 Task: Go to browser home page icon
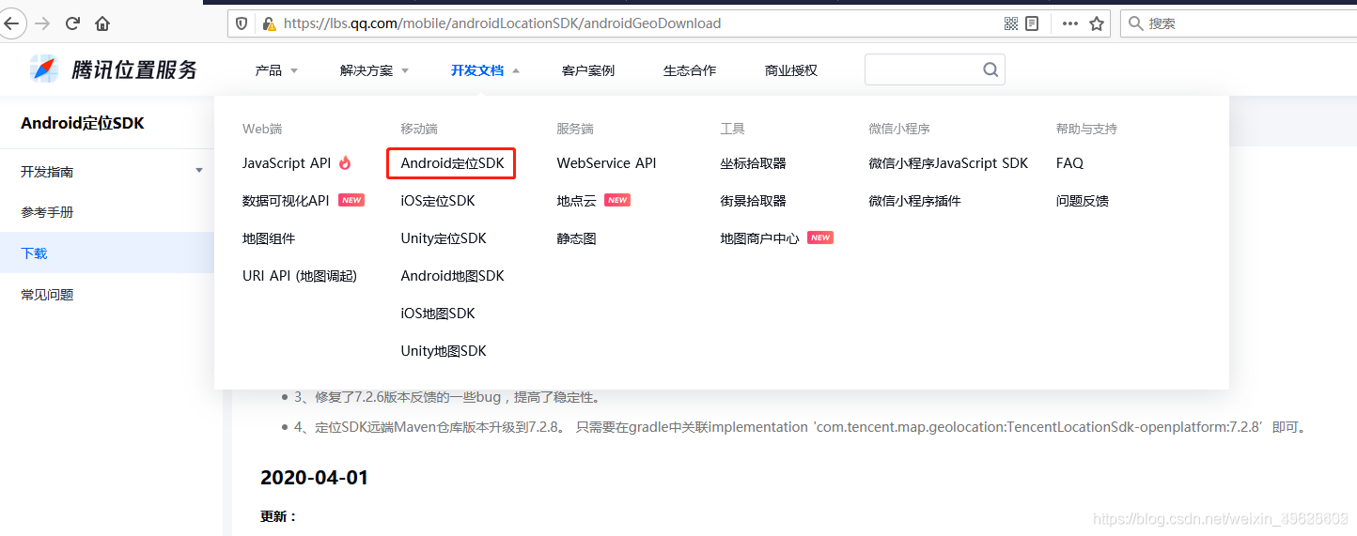[102, 23]
